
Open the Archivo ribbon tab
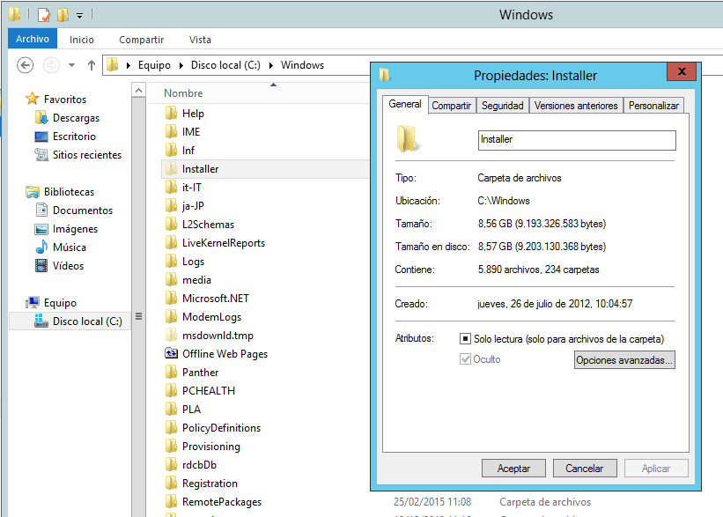[x=33, y=39]
